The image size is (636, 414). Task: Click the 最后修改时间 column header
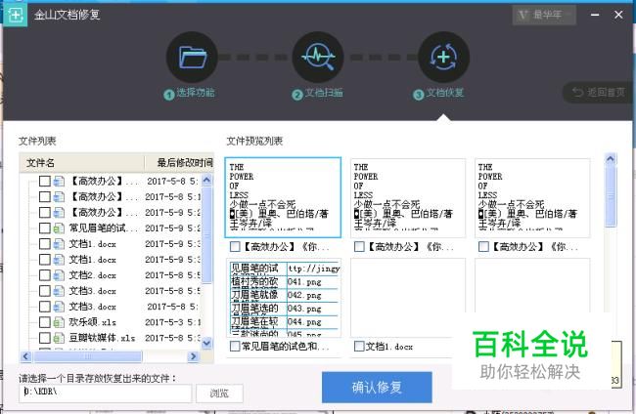point(179,163)
